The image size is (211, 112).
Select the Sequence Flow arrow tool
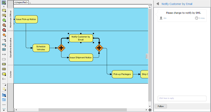click(x=4, y=40)
